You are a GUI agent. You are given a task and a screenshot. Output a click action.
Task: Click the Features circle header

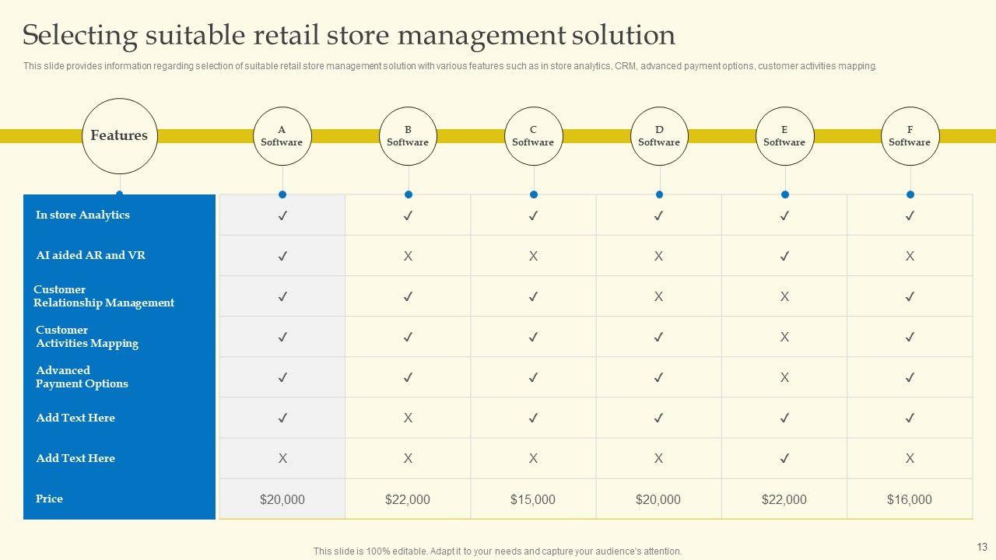pos(119,136)
